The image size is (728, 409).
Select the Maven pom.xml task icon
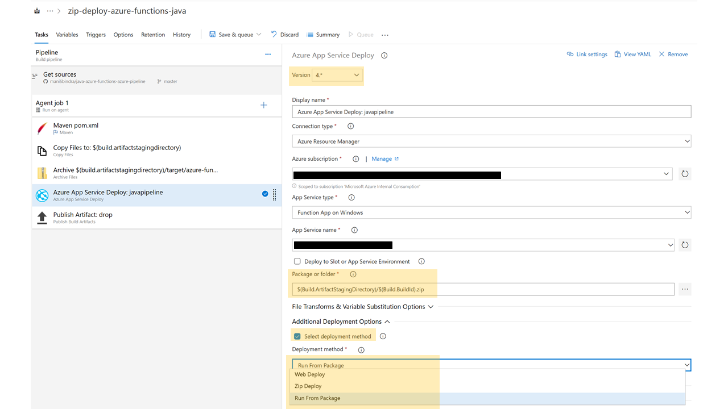pyautogui.click(x=41, y=128)
